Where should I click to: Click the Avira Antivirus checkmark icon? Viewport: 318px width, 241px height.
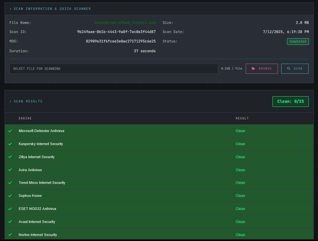10,170
